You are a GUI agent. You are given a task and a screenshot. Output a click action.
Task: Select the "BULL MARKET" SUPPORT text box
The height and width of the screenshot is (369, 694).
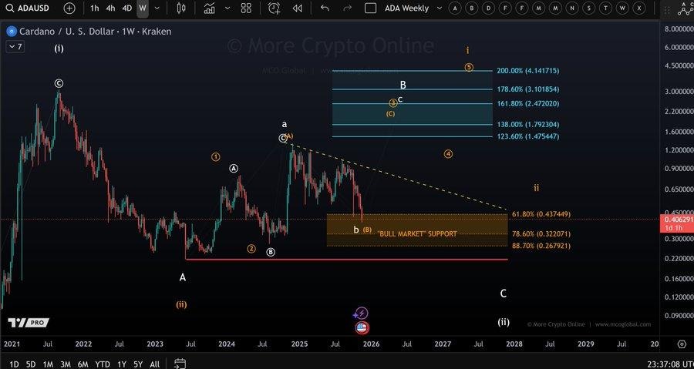click(x=417, y=233)
